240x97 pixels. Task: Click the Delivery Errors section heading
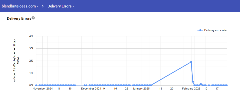[x=19, y=18]
